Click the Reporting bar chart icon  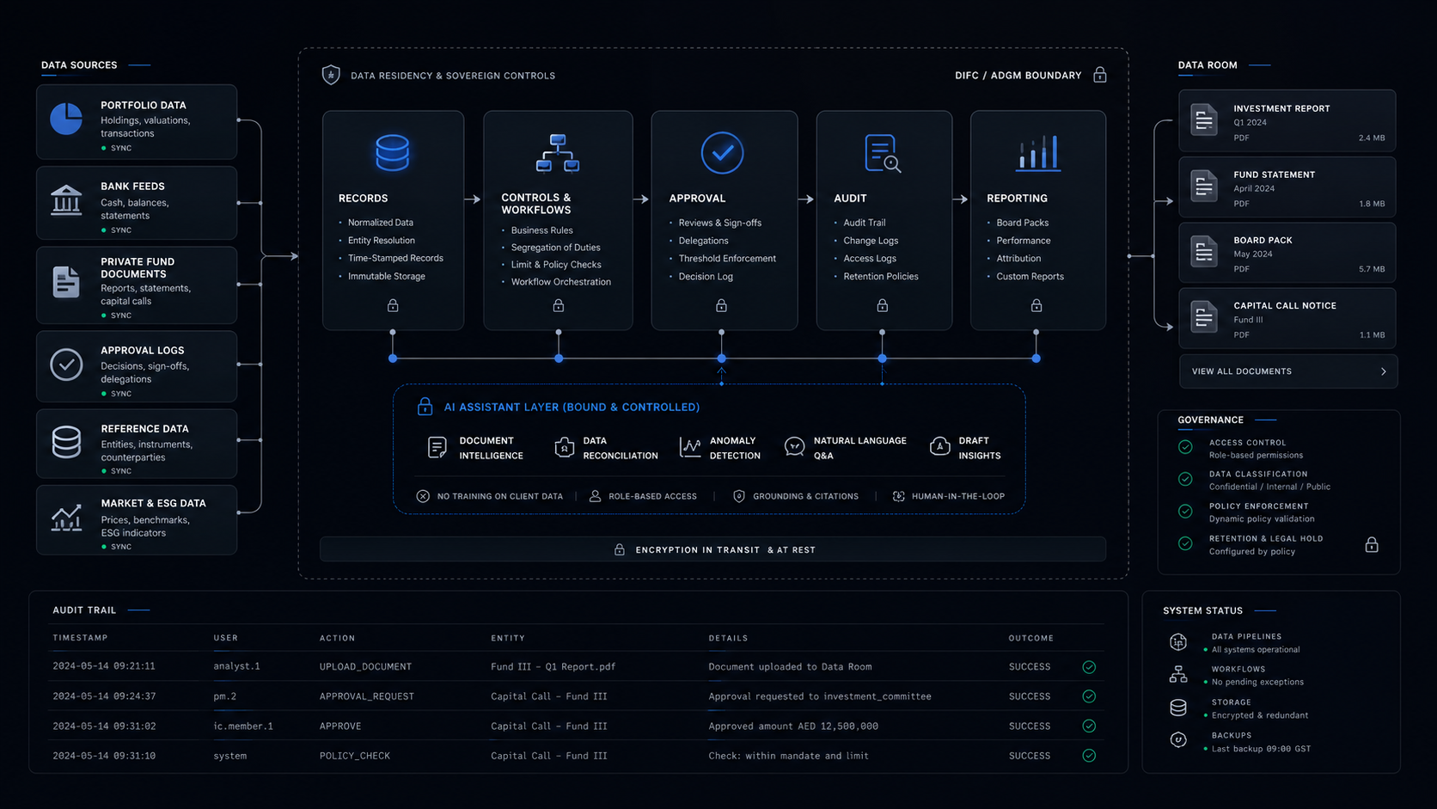(x=1038, y=153)
